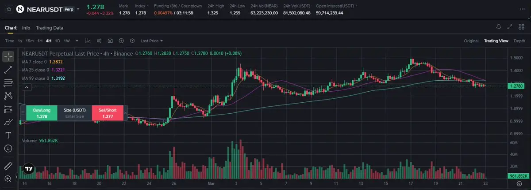Open the Info tab
The image size is (531, 190).
26,28
